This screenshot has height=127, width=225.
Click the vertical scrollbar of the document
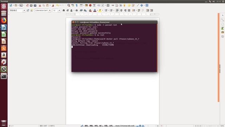coord(219,58)
